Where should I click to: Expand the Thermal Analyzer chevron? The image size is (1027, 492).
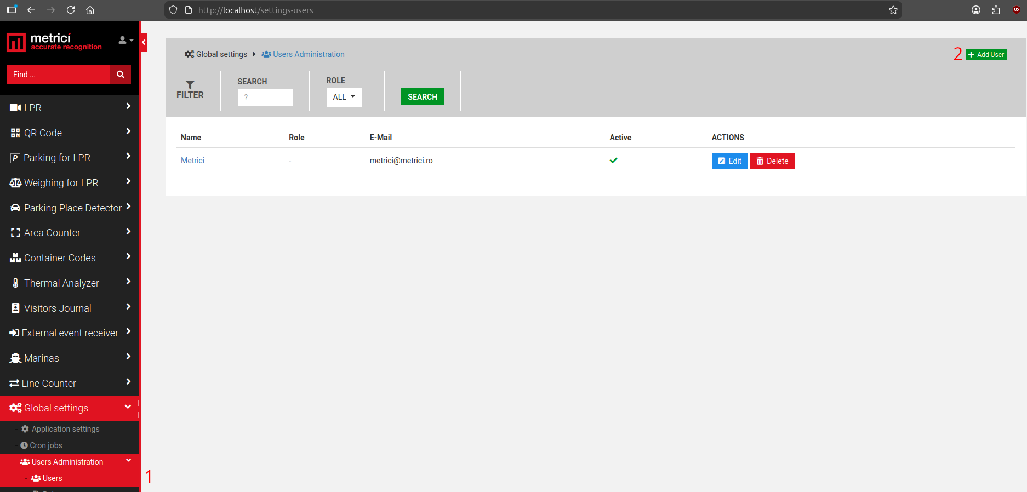click(x=128, y=282)
